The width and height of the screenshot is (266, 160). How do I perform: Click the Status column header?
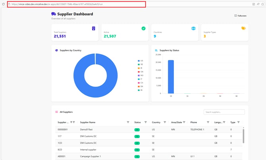point(137,122)
